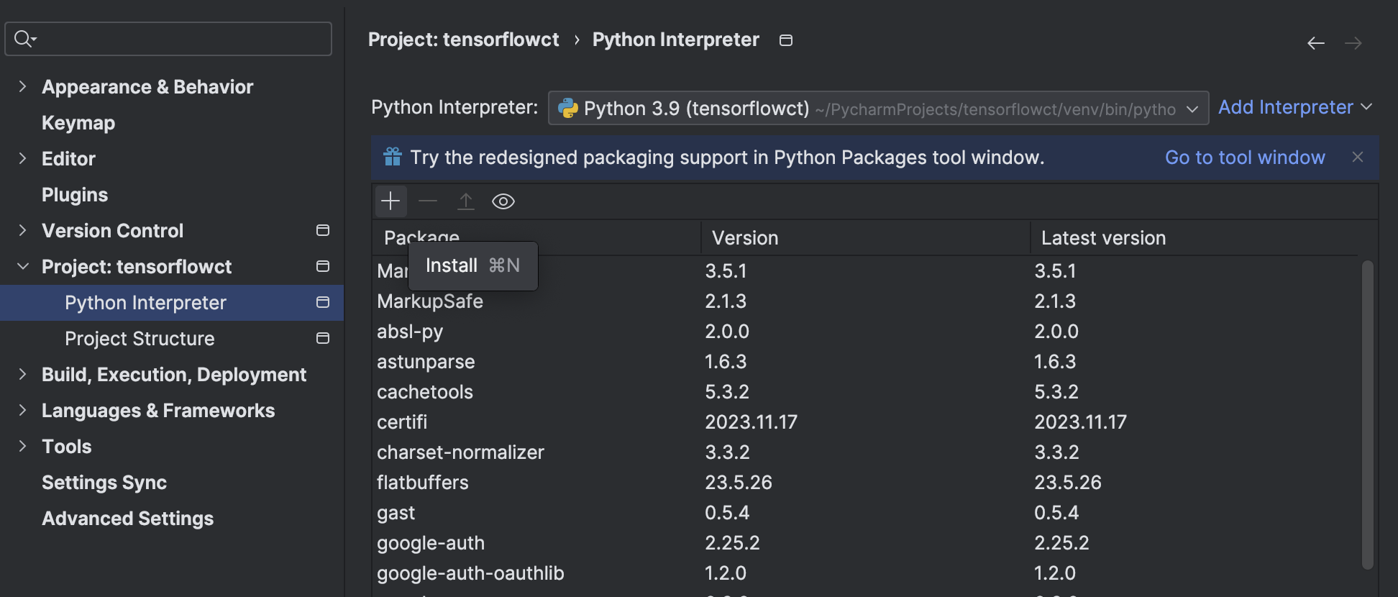Image resolution: width=1398 pixels, height=597 pixels.
Task: Click the forward navigation arrow
Action: [1353, 43]
